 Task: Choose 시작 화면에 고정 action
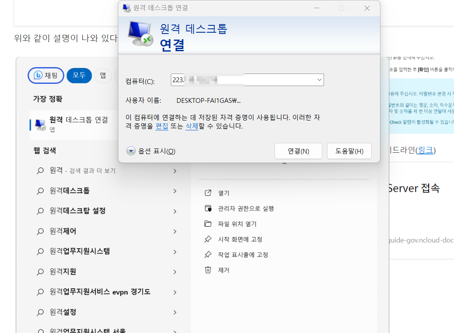click(x=240, y=240)
